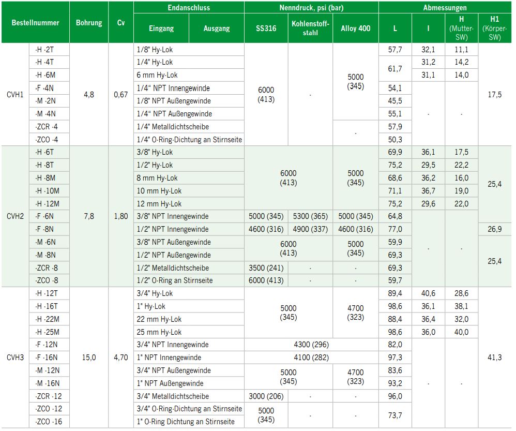Image resolution: width=516 pixels, height=431 pixels.
Task: Click the 4300 (296) pressure value
Action: click(311, 345)
